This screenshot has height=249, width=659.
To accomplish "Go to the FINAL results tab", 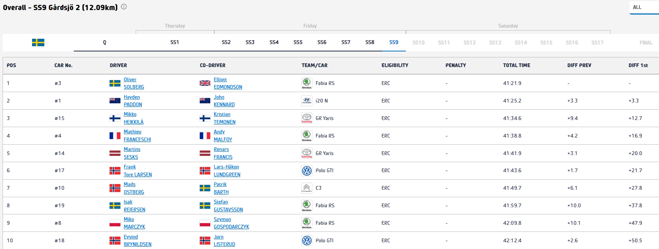I will [x=646, y=42].
